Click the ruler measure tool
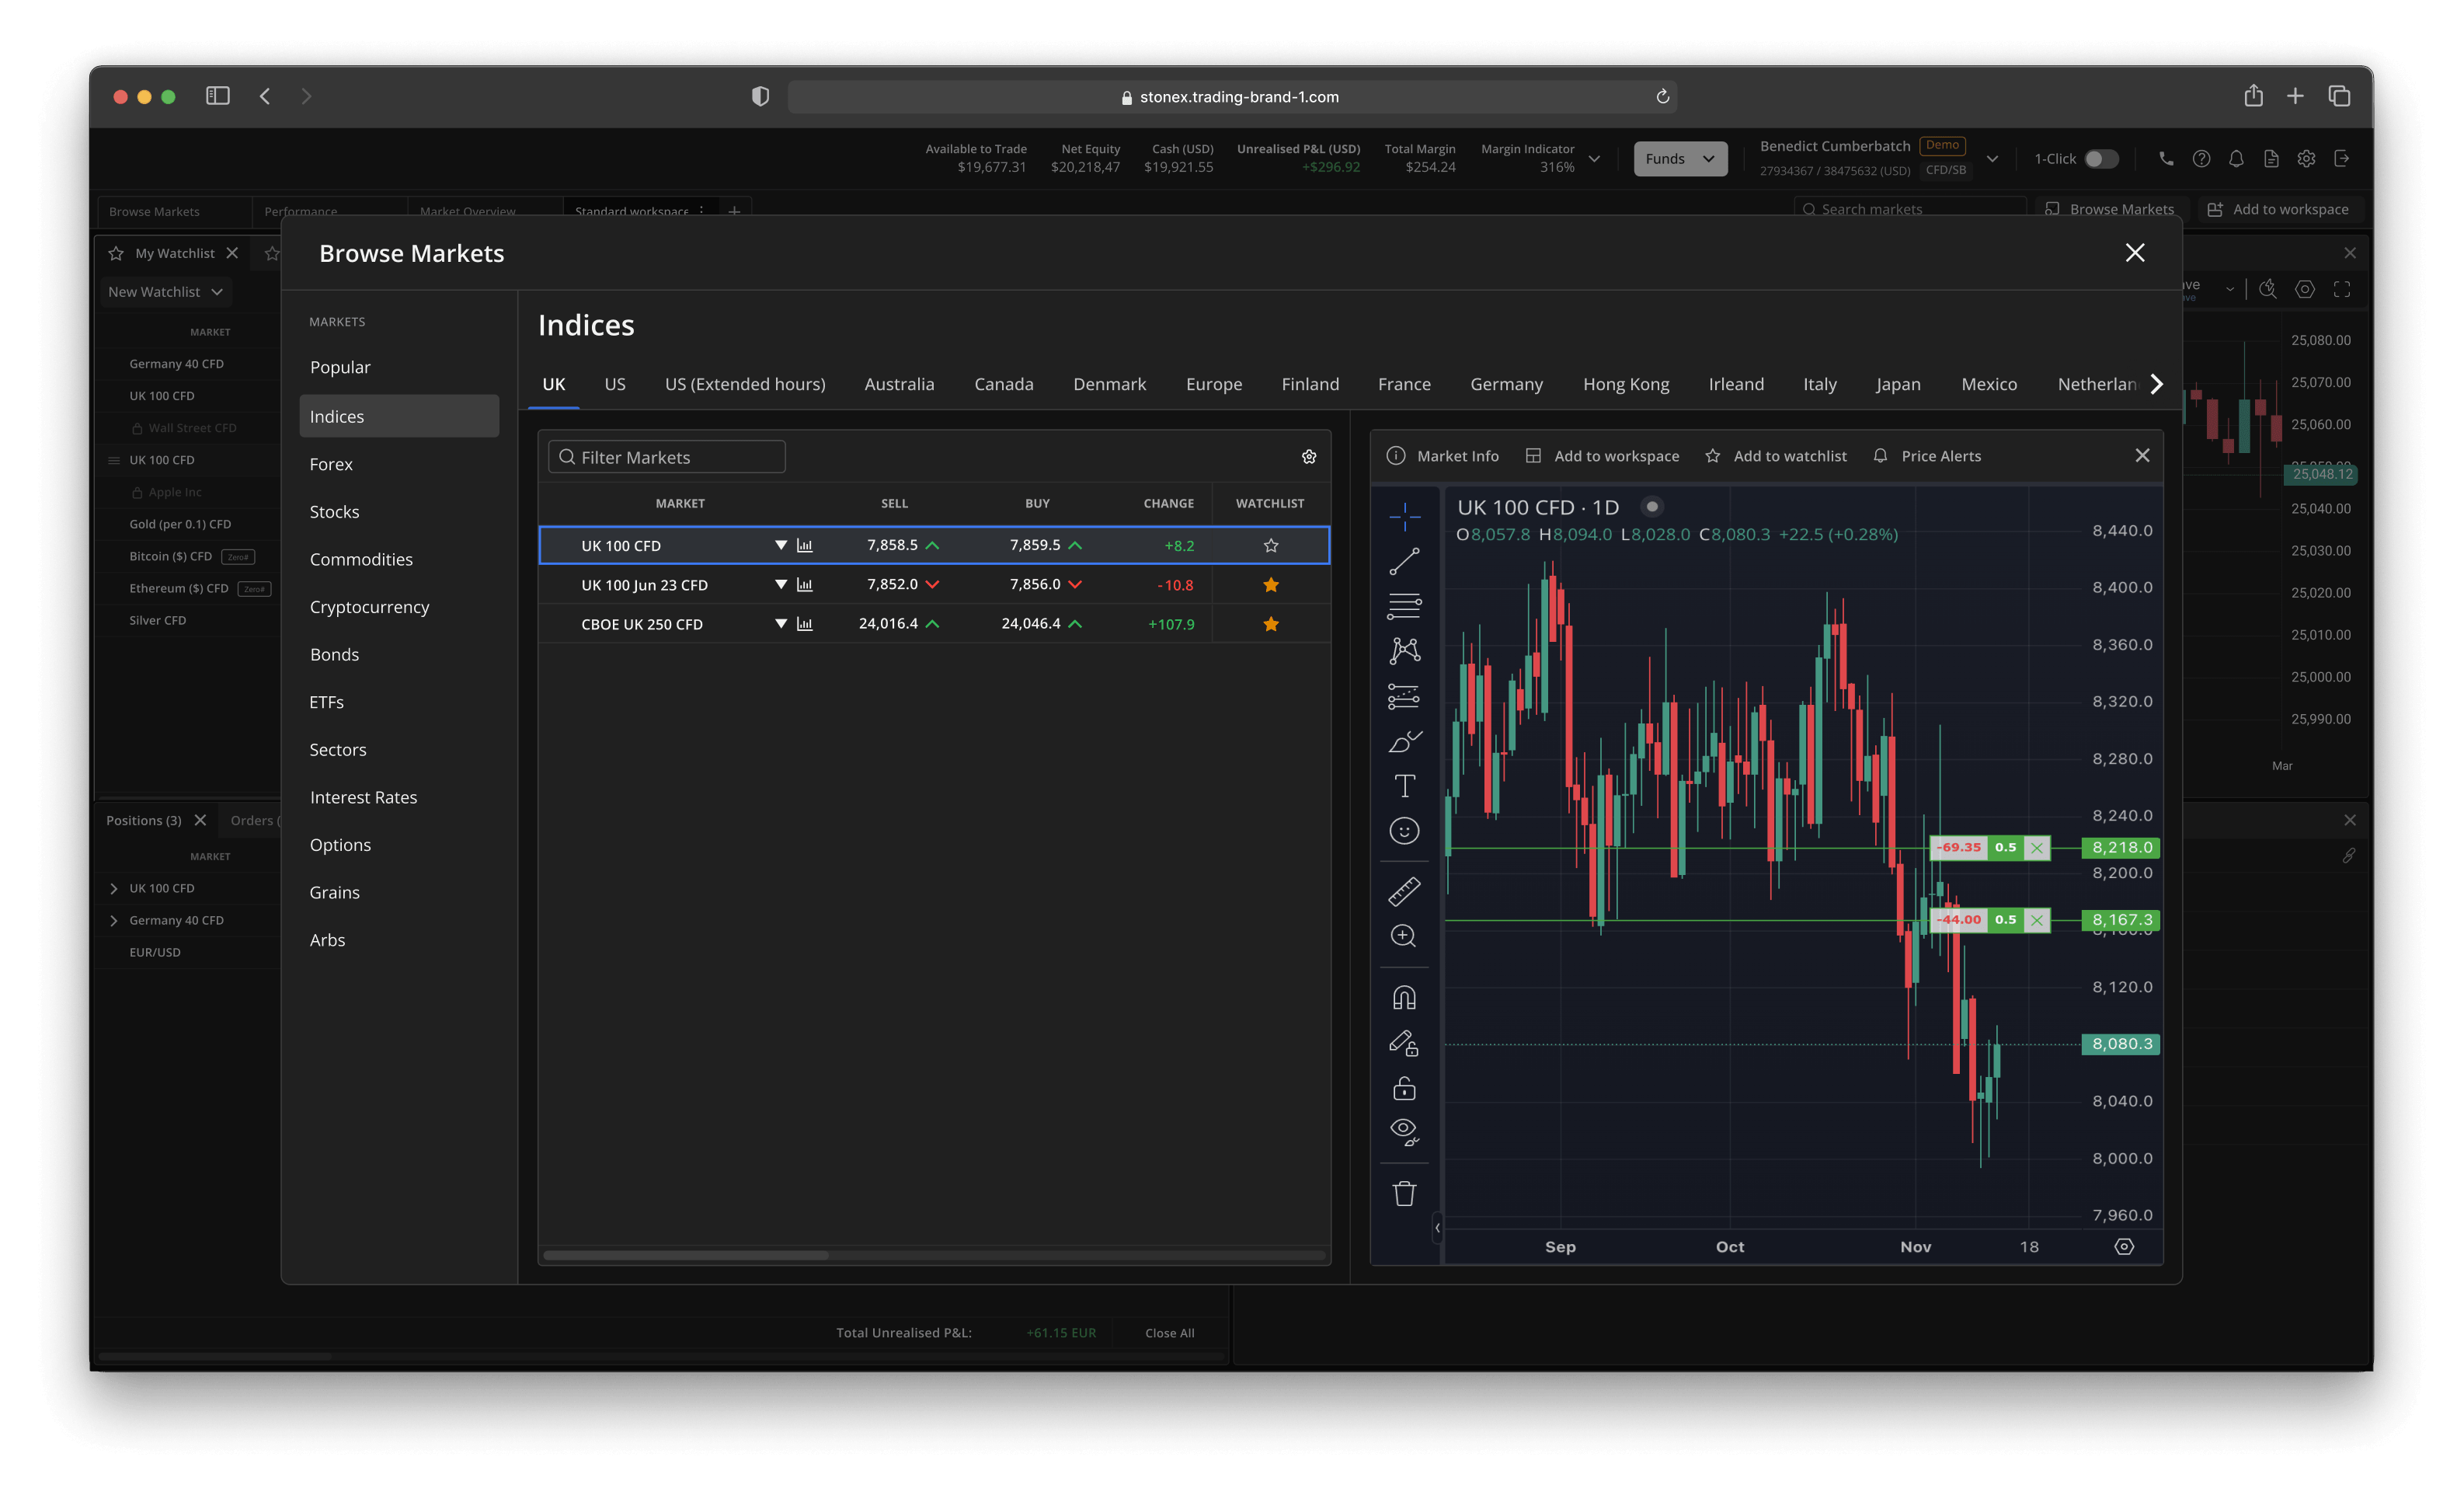2464x1485 pixels. point(1404,891)
